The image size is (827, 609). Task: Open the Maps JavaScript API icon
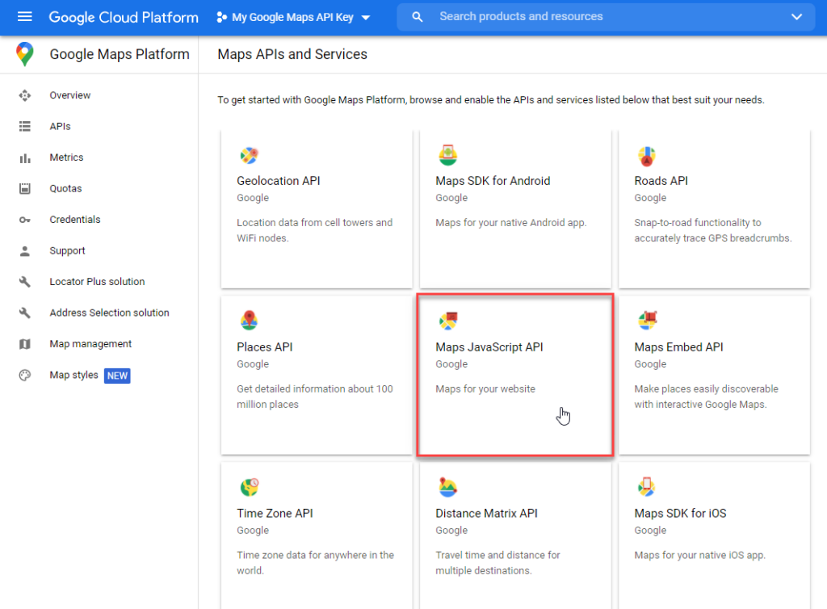pyautogui.click(x=448, y=321)
